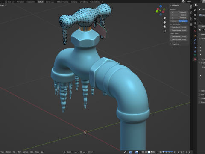Open the Modifiers wrench tab icon
The height and width of the screenshot is (154, 205).
(195, 40)
